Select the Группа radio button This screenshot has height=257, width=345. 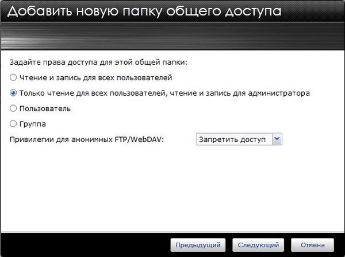[x=13, y=123]
